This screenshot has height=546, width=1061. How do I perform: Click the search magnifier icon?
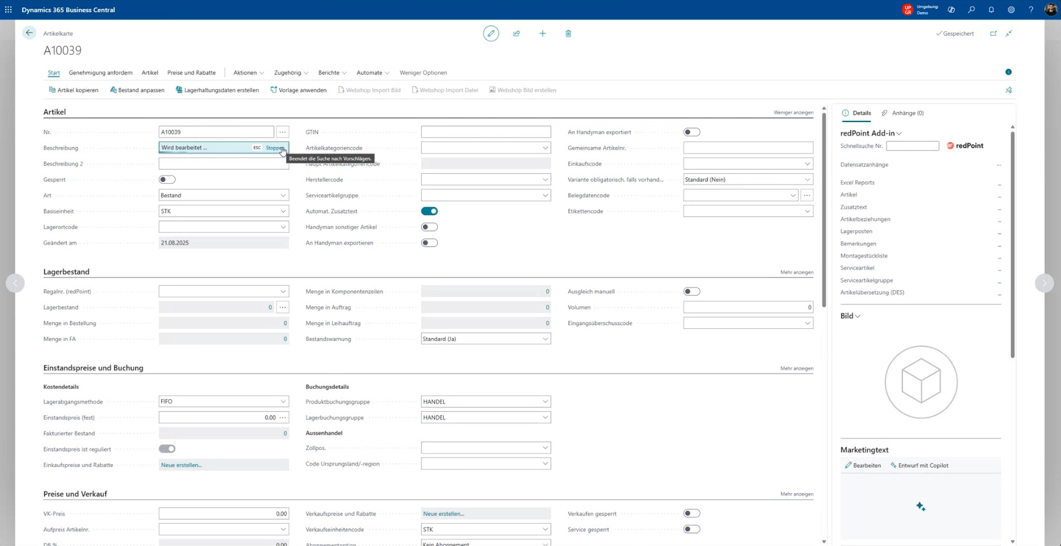coord(971,10)
